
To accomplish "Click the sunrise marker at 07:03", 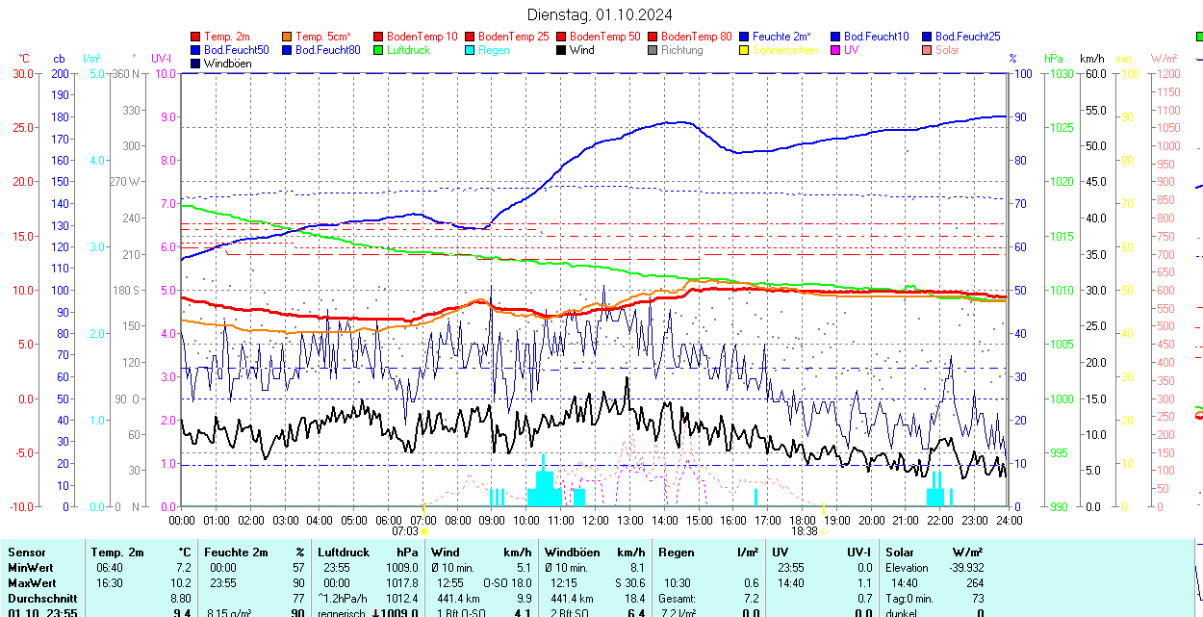I will click(x=424, y=530).
